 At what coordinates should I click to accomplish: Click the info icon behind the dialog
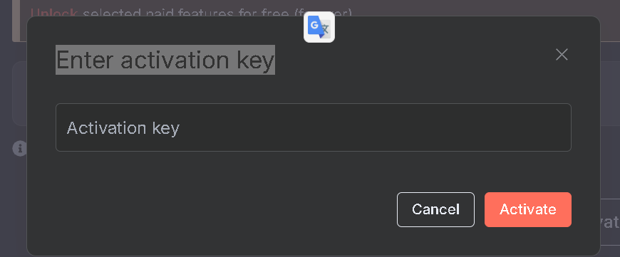click(x=19, y=149)
